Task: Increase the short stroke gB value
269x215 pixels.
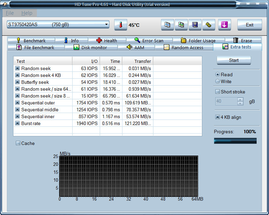Action: tap(240, 100)
